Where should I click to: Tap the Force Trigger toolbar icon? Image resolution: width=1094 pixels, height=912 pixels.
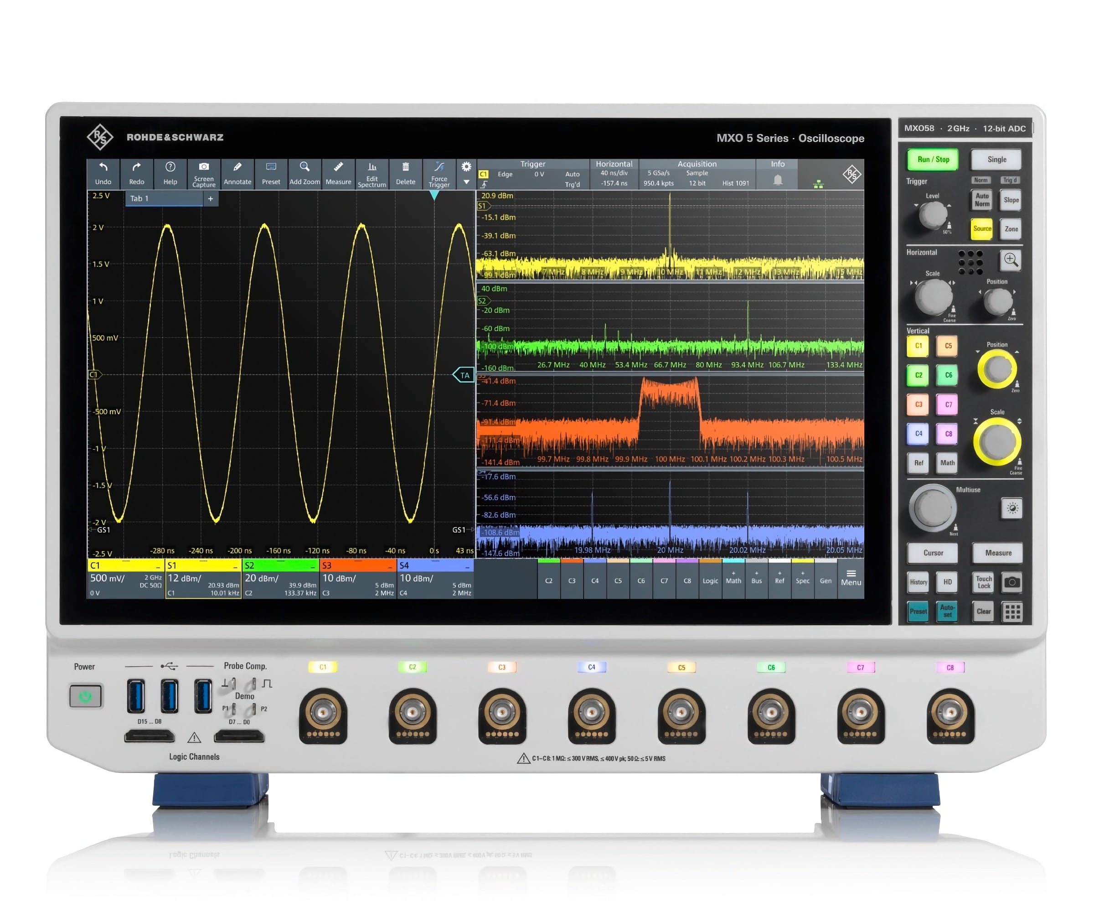pos(439,174)
